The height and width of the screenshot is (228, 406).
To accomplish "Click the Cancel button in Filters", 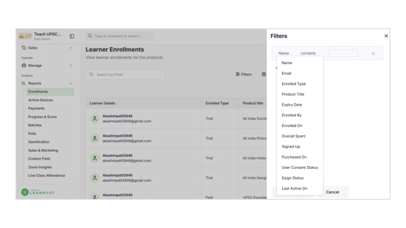I will 332,192.
